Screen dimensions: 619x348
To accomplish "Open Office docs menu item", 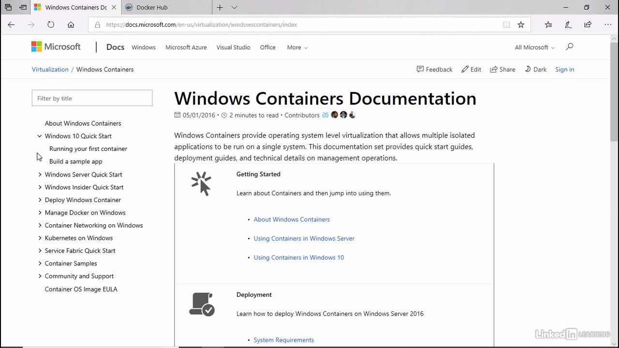I will [268, 47].
